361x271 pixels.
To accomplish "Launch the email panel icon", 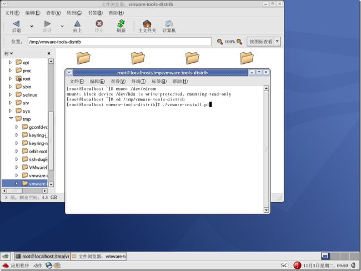I will (57, 265).
